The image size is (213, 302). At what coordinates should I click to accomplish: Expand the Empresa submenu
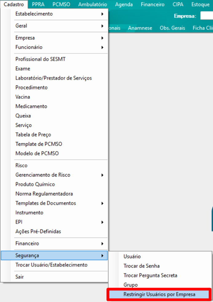point(54,38)
